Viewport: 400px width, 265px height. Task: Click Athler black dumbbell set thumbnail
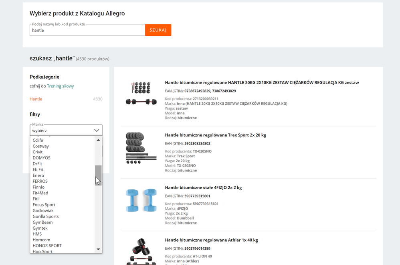point(141,251)
